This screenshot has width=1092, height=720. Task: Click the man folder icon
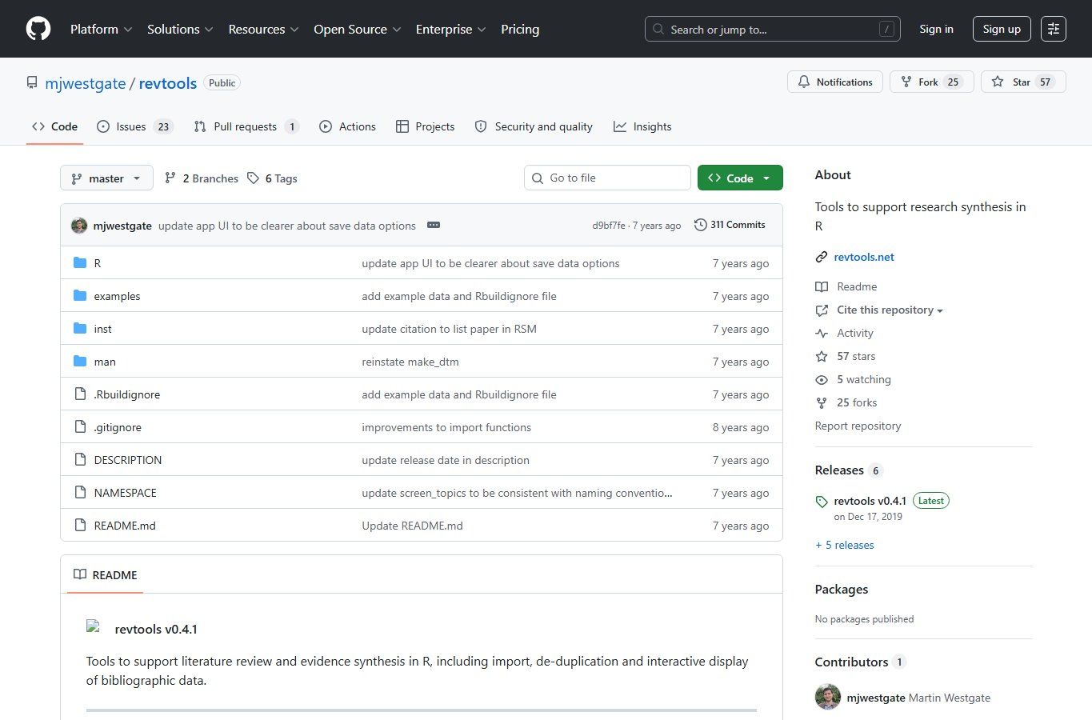pos(80,362)
